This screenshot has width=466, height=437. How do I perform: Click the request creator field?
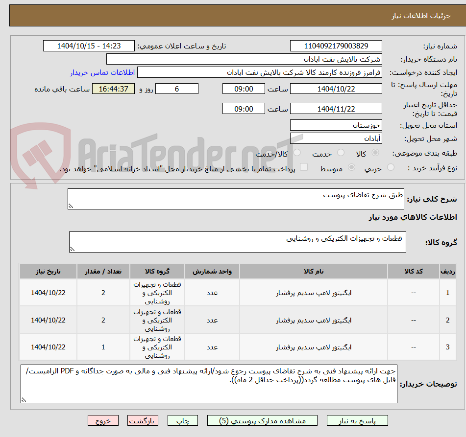coord(259,72)
